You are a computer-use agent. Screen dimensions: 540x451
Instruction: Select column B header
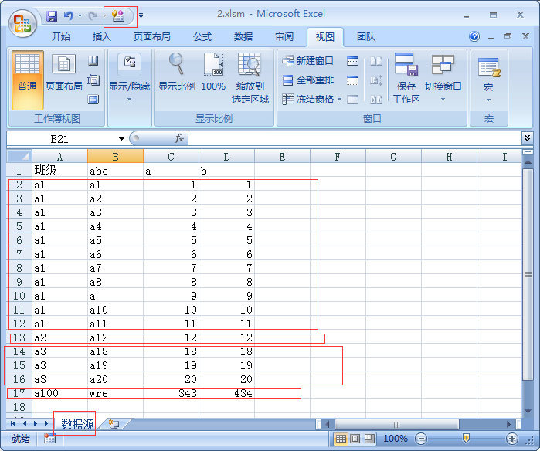115,157
